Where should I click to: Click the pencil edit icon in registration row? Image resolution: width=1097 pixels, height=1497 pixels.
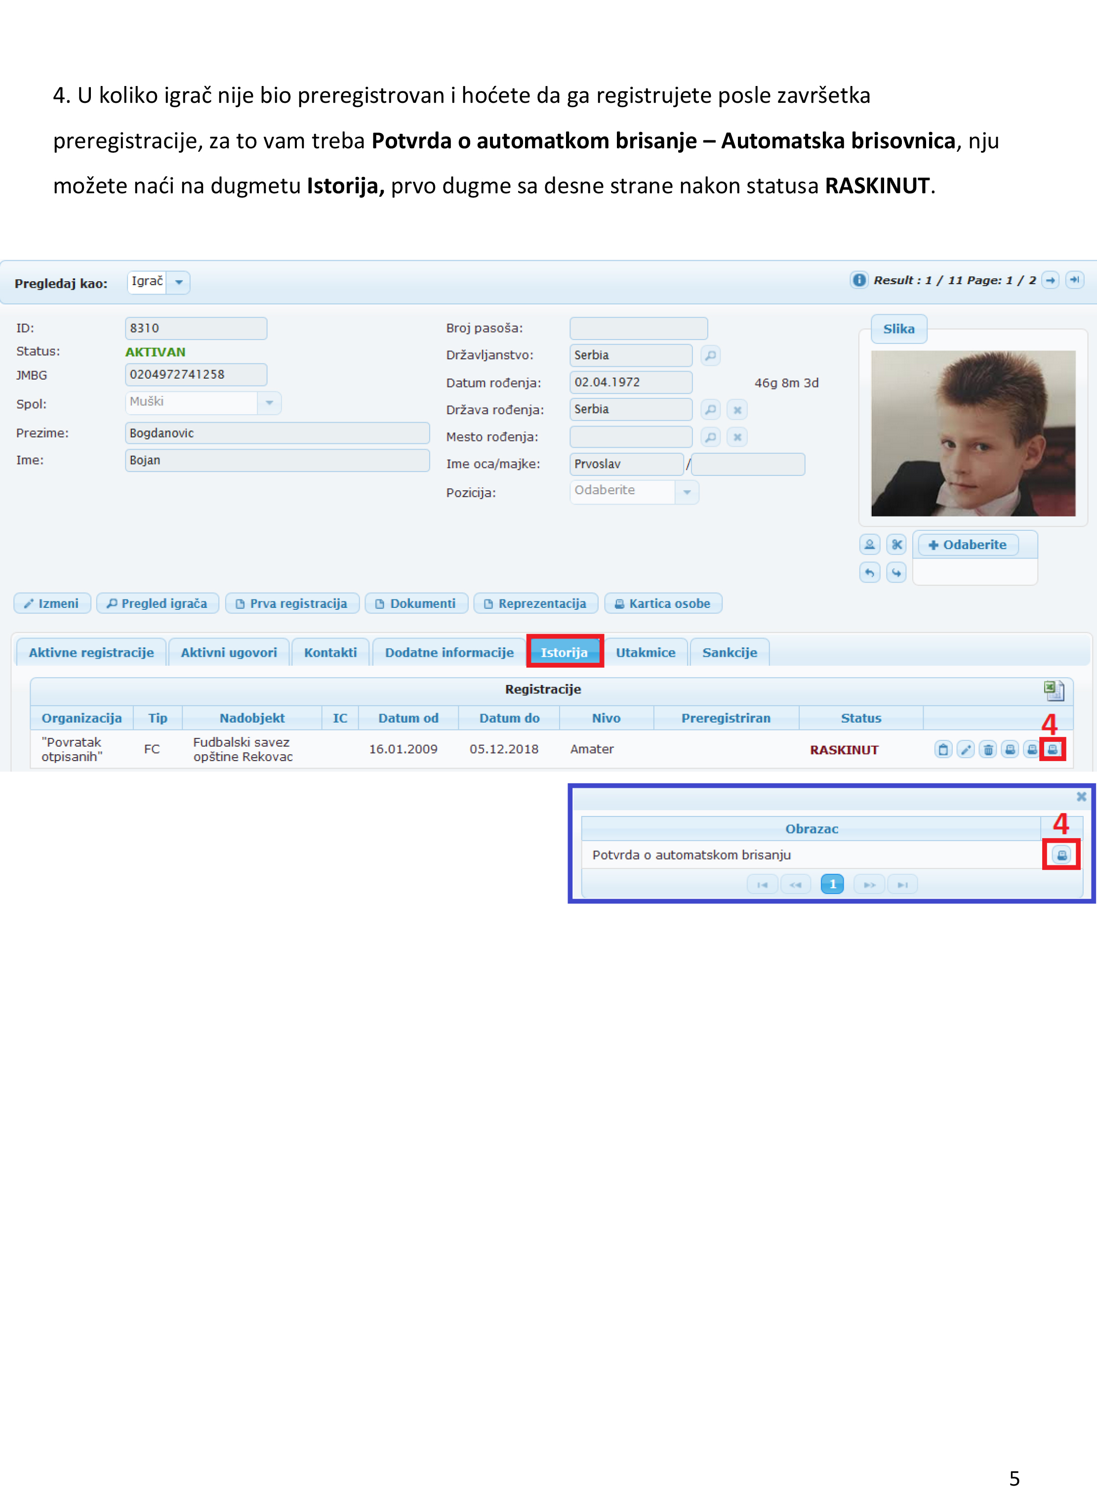[966, 750]
